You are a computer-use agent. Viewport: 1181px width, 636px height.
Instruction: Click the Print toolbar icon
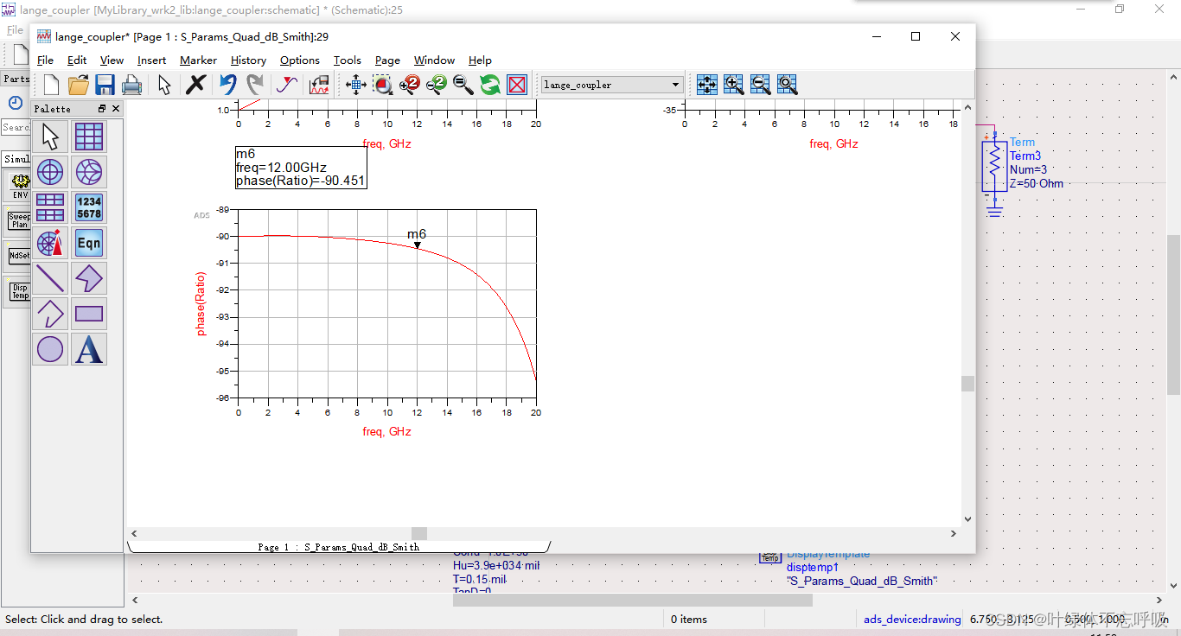tap(131, 85)
